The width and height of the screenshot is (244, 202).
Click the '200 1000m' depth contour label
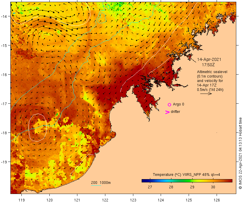[x=101, y=183]
